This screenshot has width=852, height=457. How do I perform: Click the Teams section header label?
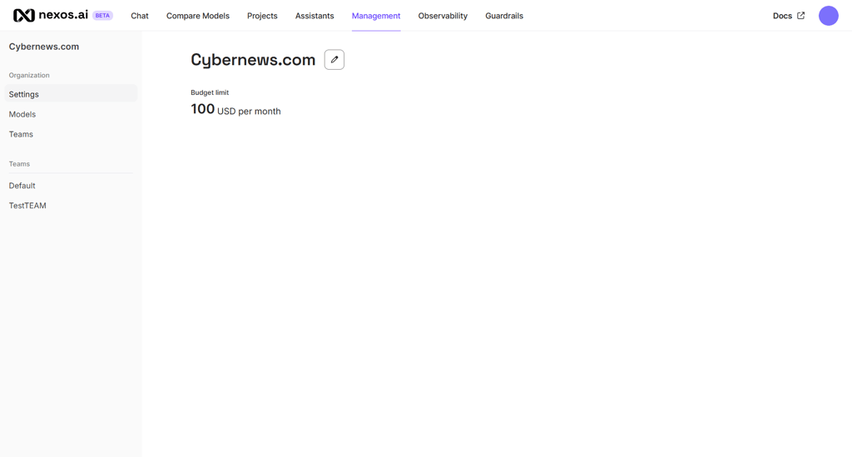[x=19, y=163]
